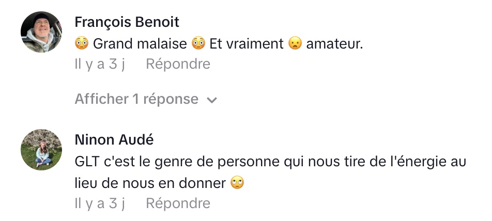Click the frowning emoji before "amateur"
The height and width of the screenshot is (221, 492).
coord(295,44)
